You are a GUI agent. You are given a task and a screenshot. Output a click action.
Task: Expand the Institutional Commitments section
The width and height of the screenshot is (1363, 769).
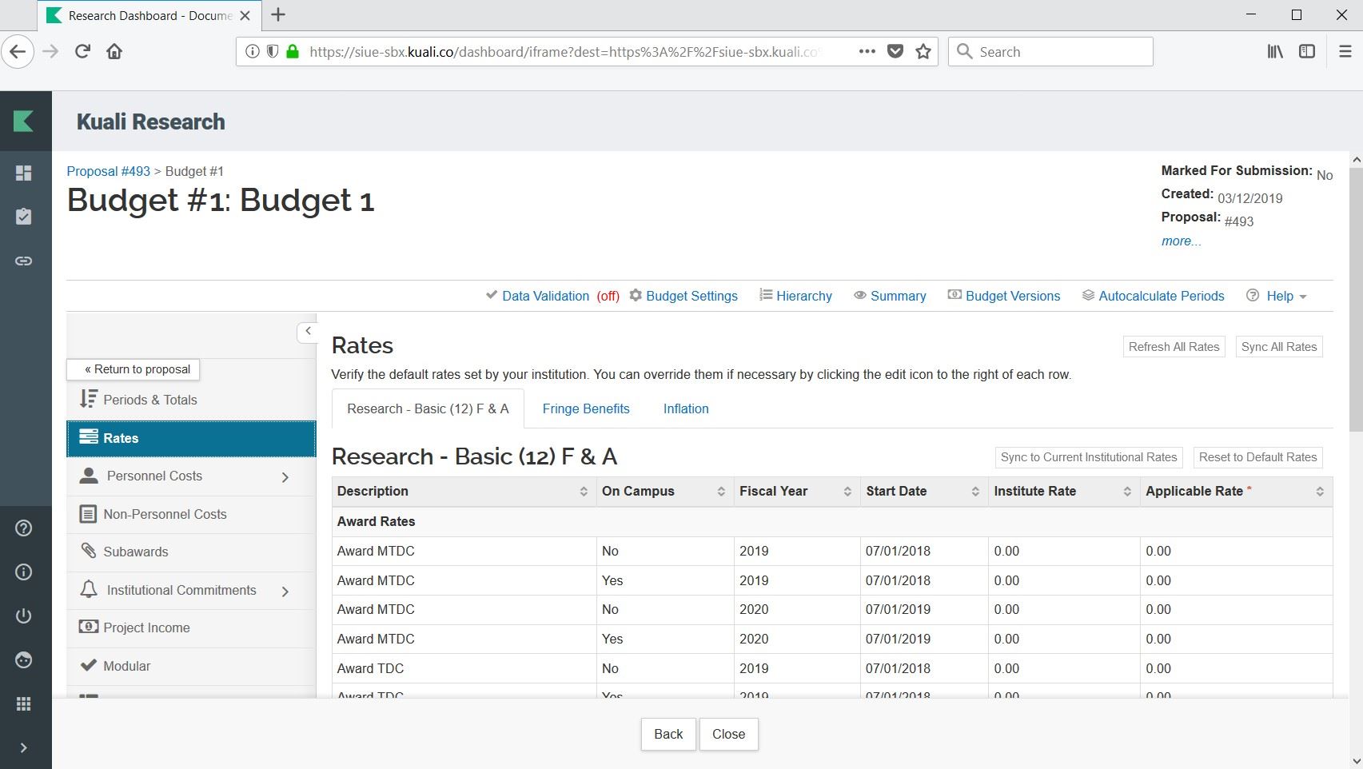pyautogui.click(x=285, y=592)
